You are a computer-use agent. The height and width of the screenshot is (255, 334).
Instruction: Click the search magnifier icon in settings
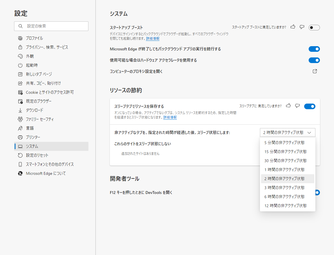[21, 26]
